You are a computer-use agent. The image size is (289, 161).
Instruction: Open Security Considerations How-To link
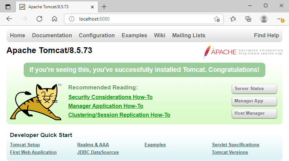tap(110, 97)
